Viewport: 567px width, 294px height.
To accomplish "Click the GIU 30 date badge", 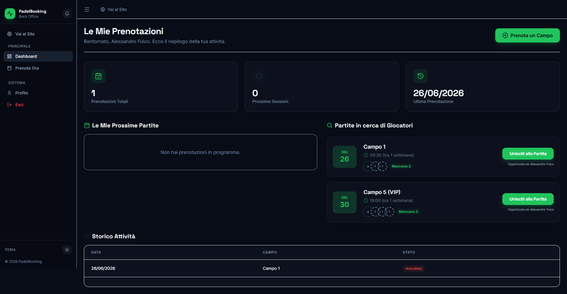I will click(345, 202).
